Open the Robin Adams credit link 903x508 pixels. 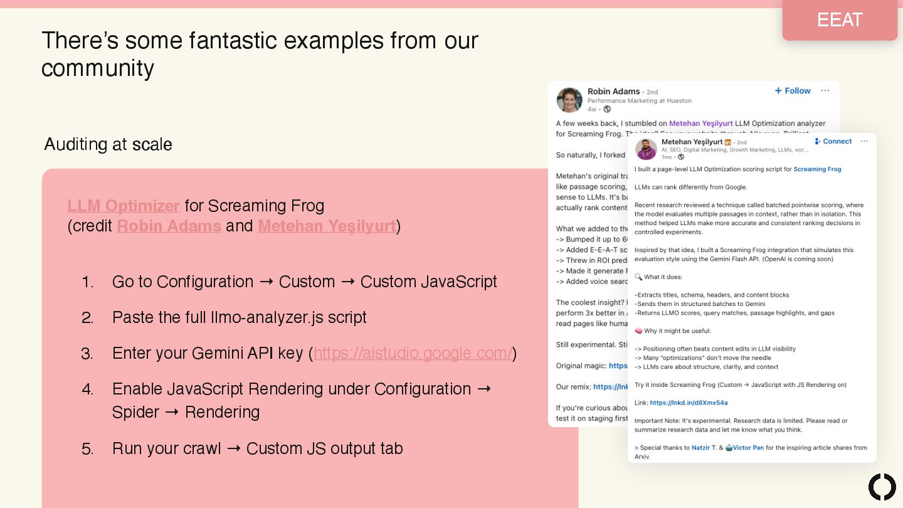(169, 226)
